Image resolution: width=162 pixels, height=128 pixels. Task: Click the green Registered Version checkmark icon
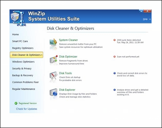[16, 103]
